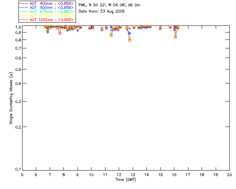Click the AOT 675nm legend entry

[47, 11]
